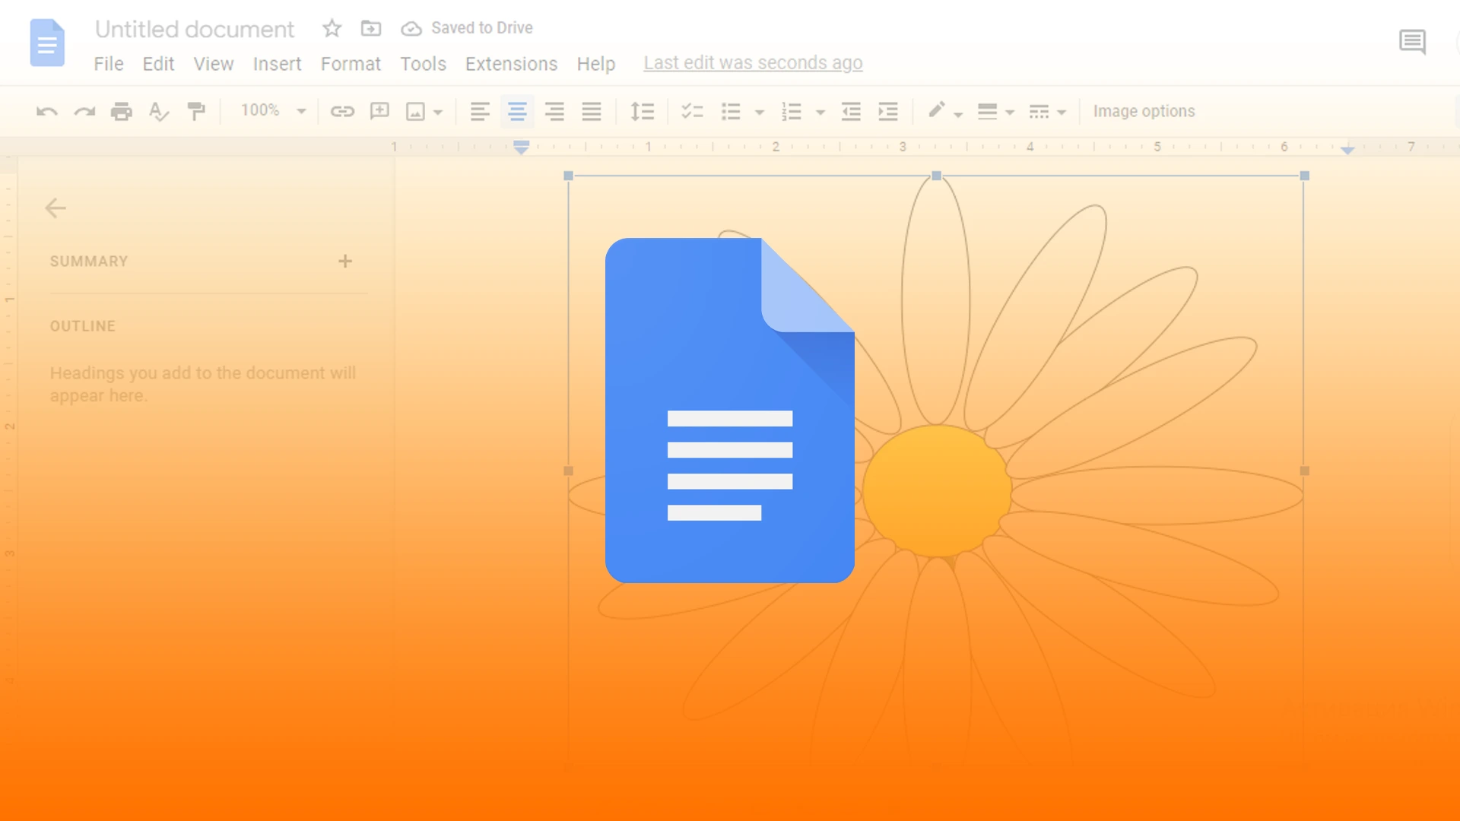Viewport: 1460px width, 821px height.
Task: Open the File menu
Action: 109,64
